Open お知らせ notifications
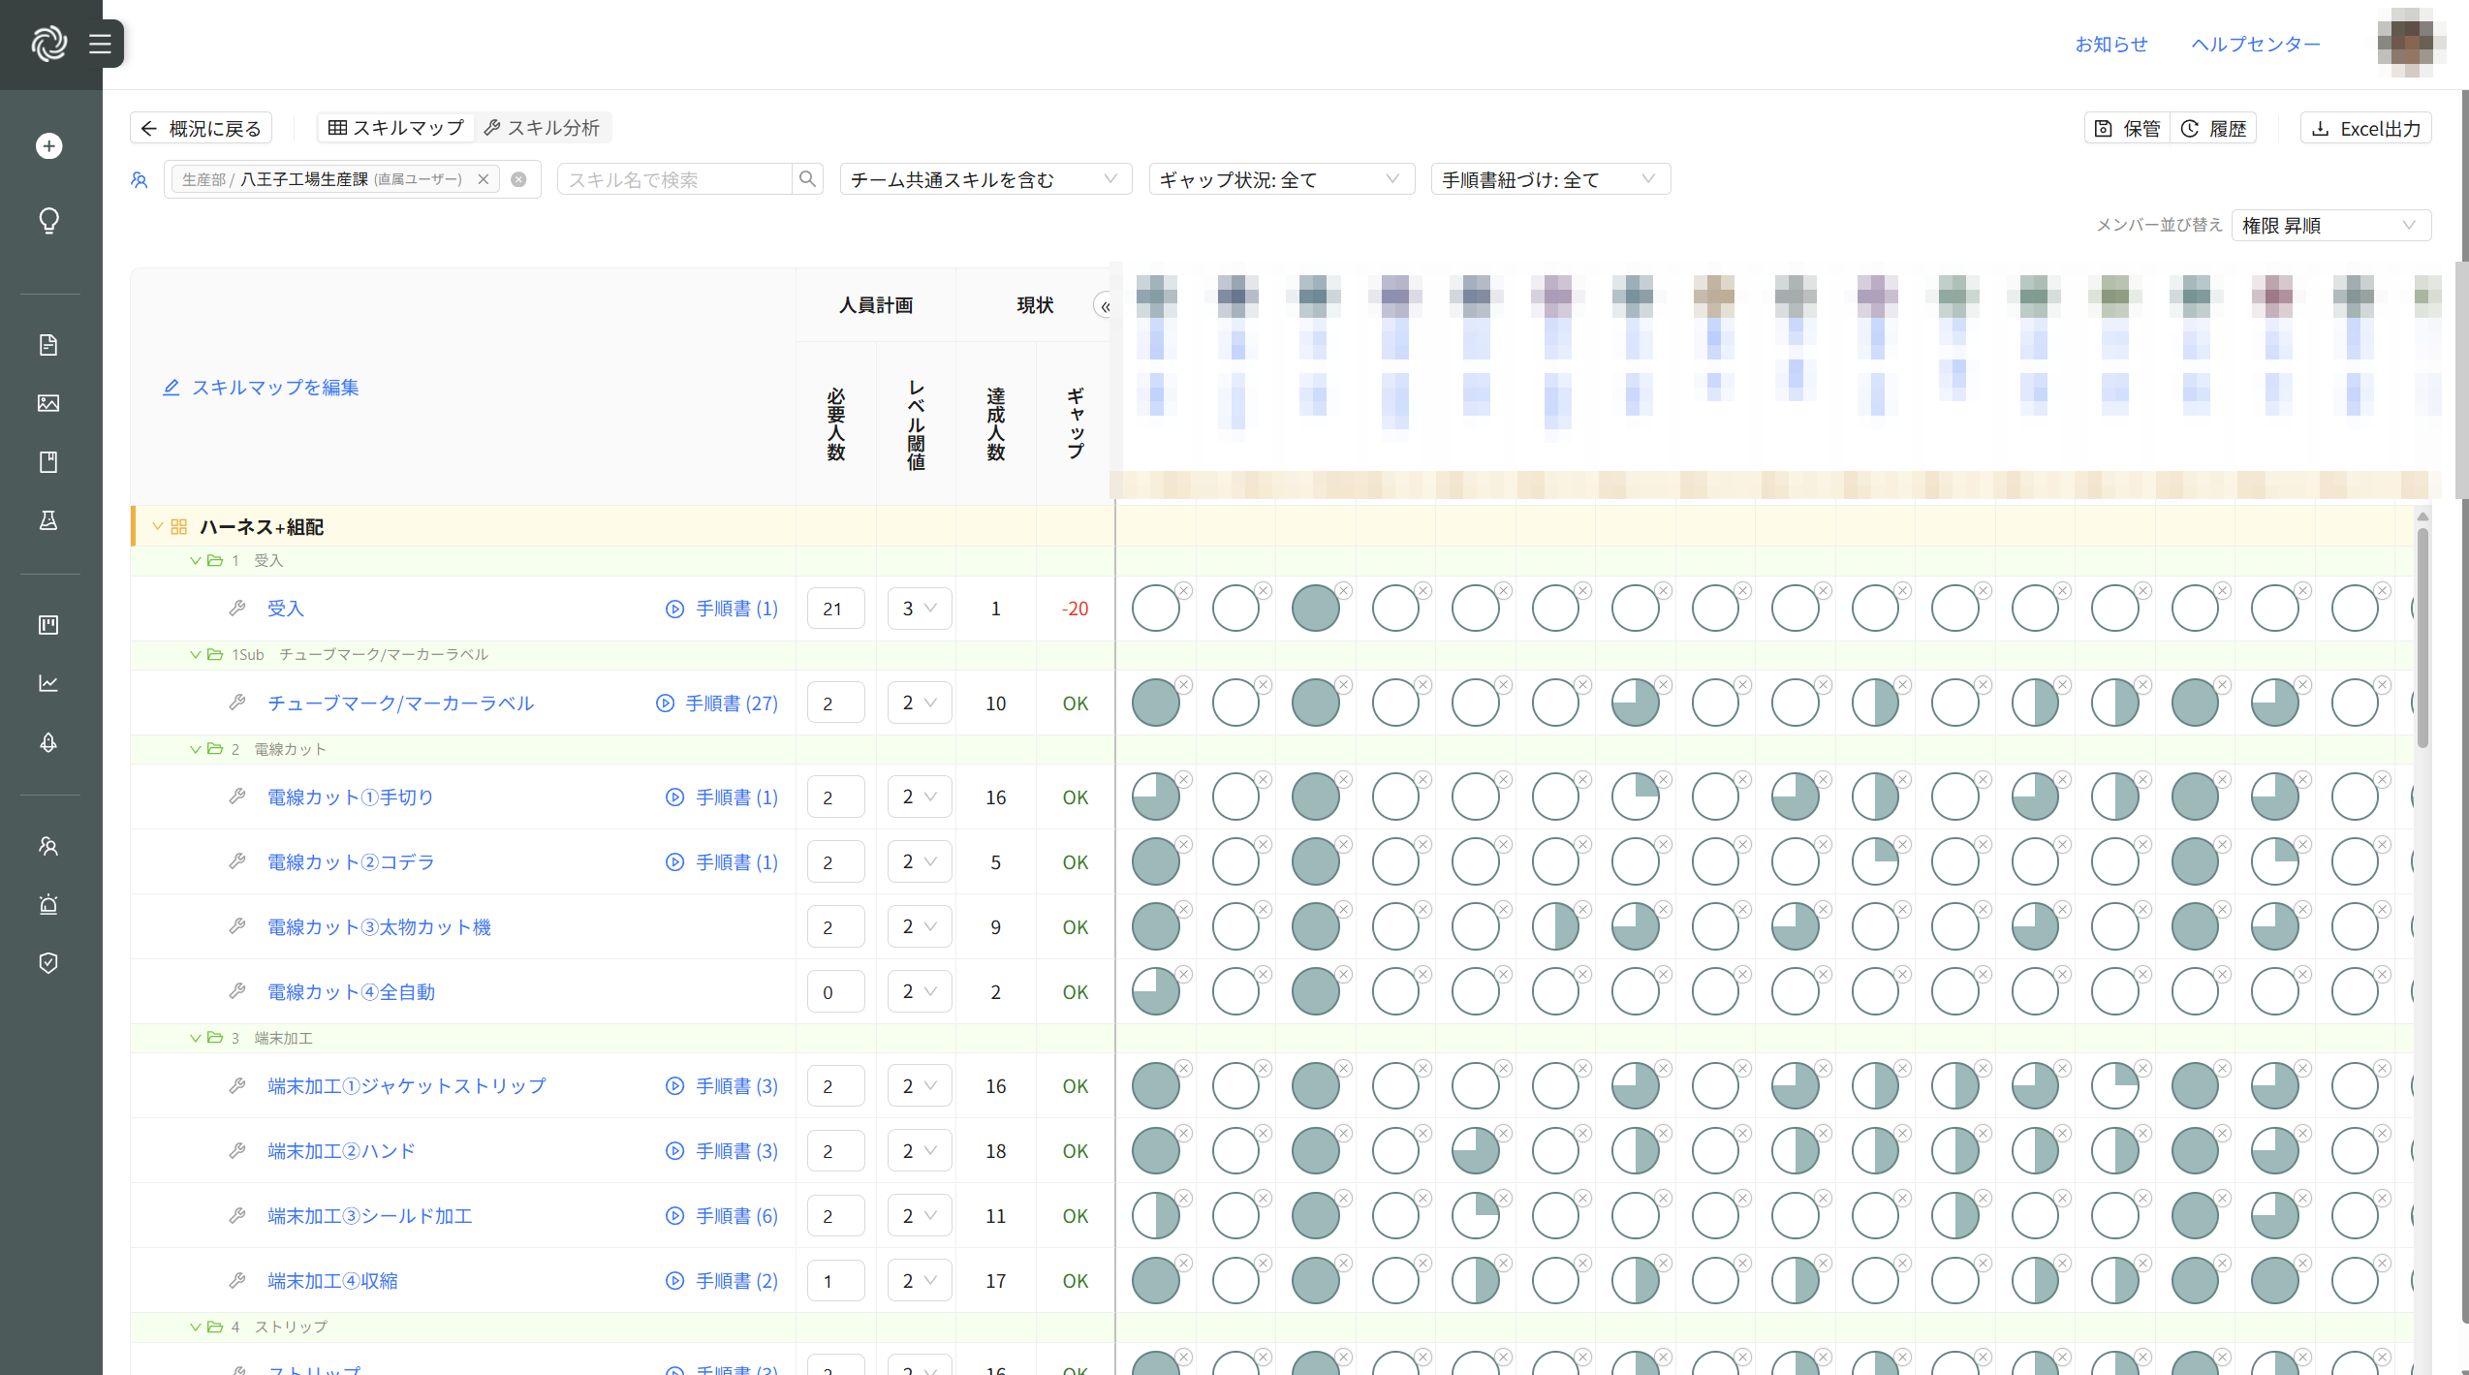2469x1375 pixels. (x=2111, y=44)
